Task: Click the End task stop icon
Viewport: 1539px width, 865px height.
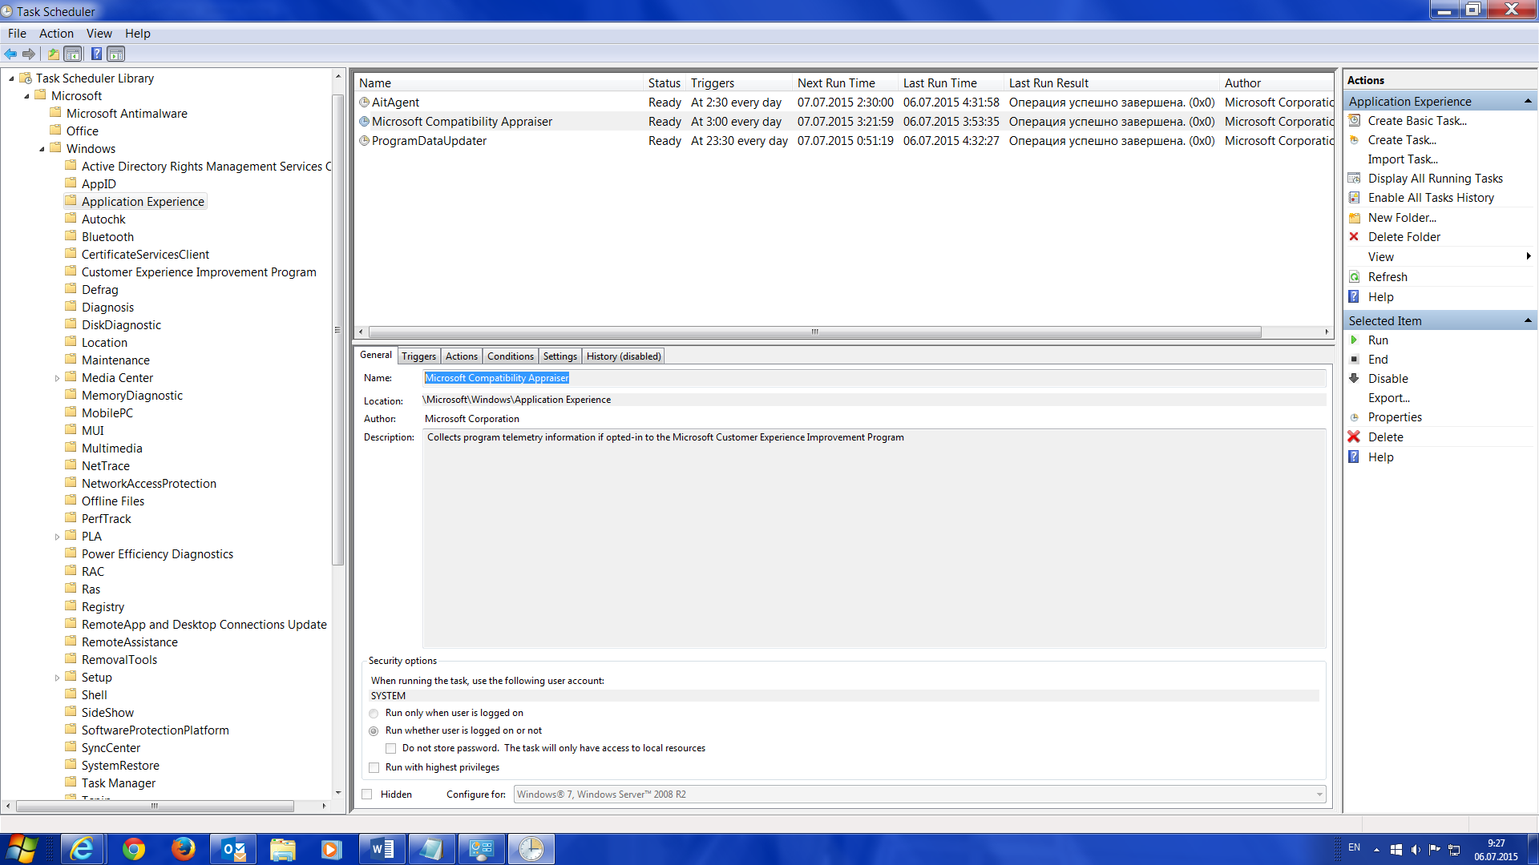Action: pos(1355,359)
